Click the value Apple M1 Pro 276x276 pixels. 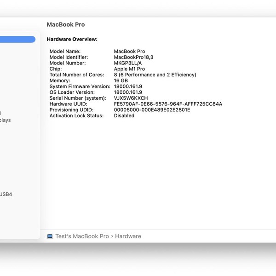click(129, 69)
